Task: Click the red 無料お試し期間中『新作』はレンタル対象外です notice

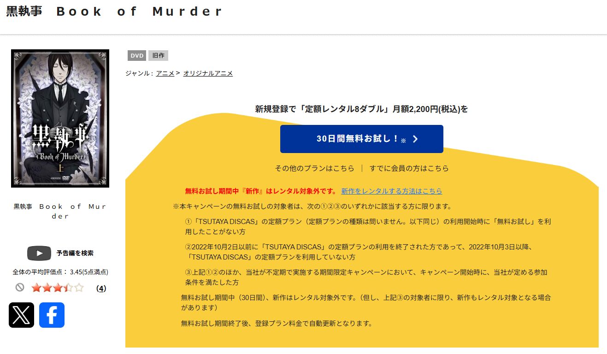Action: coord(261,191)
